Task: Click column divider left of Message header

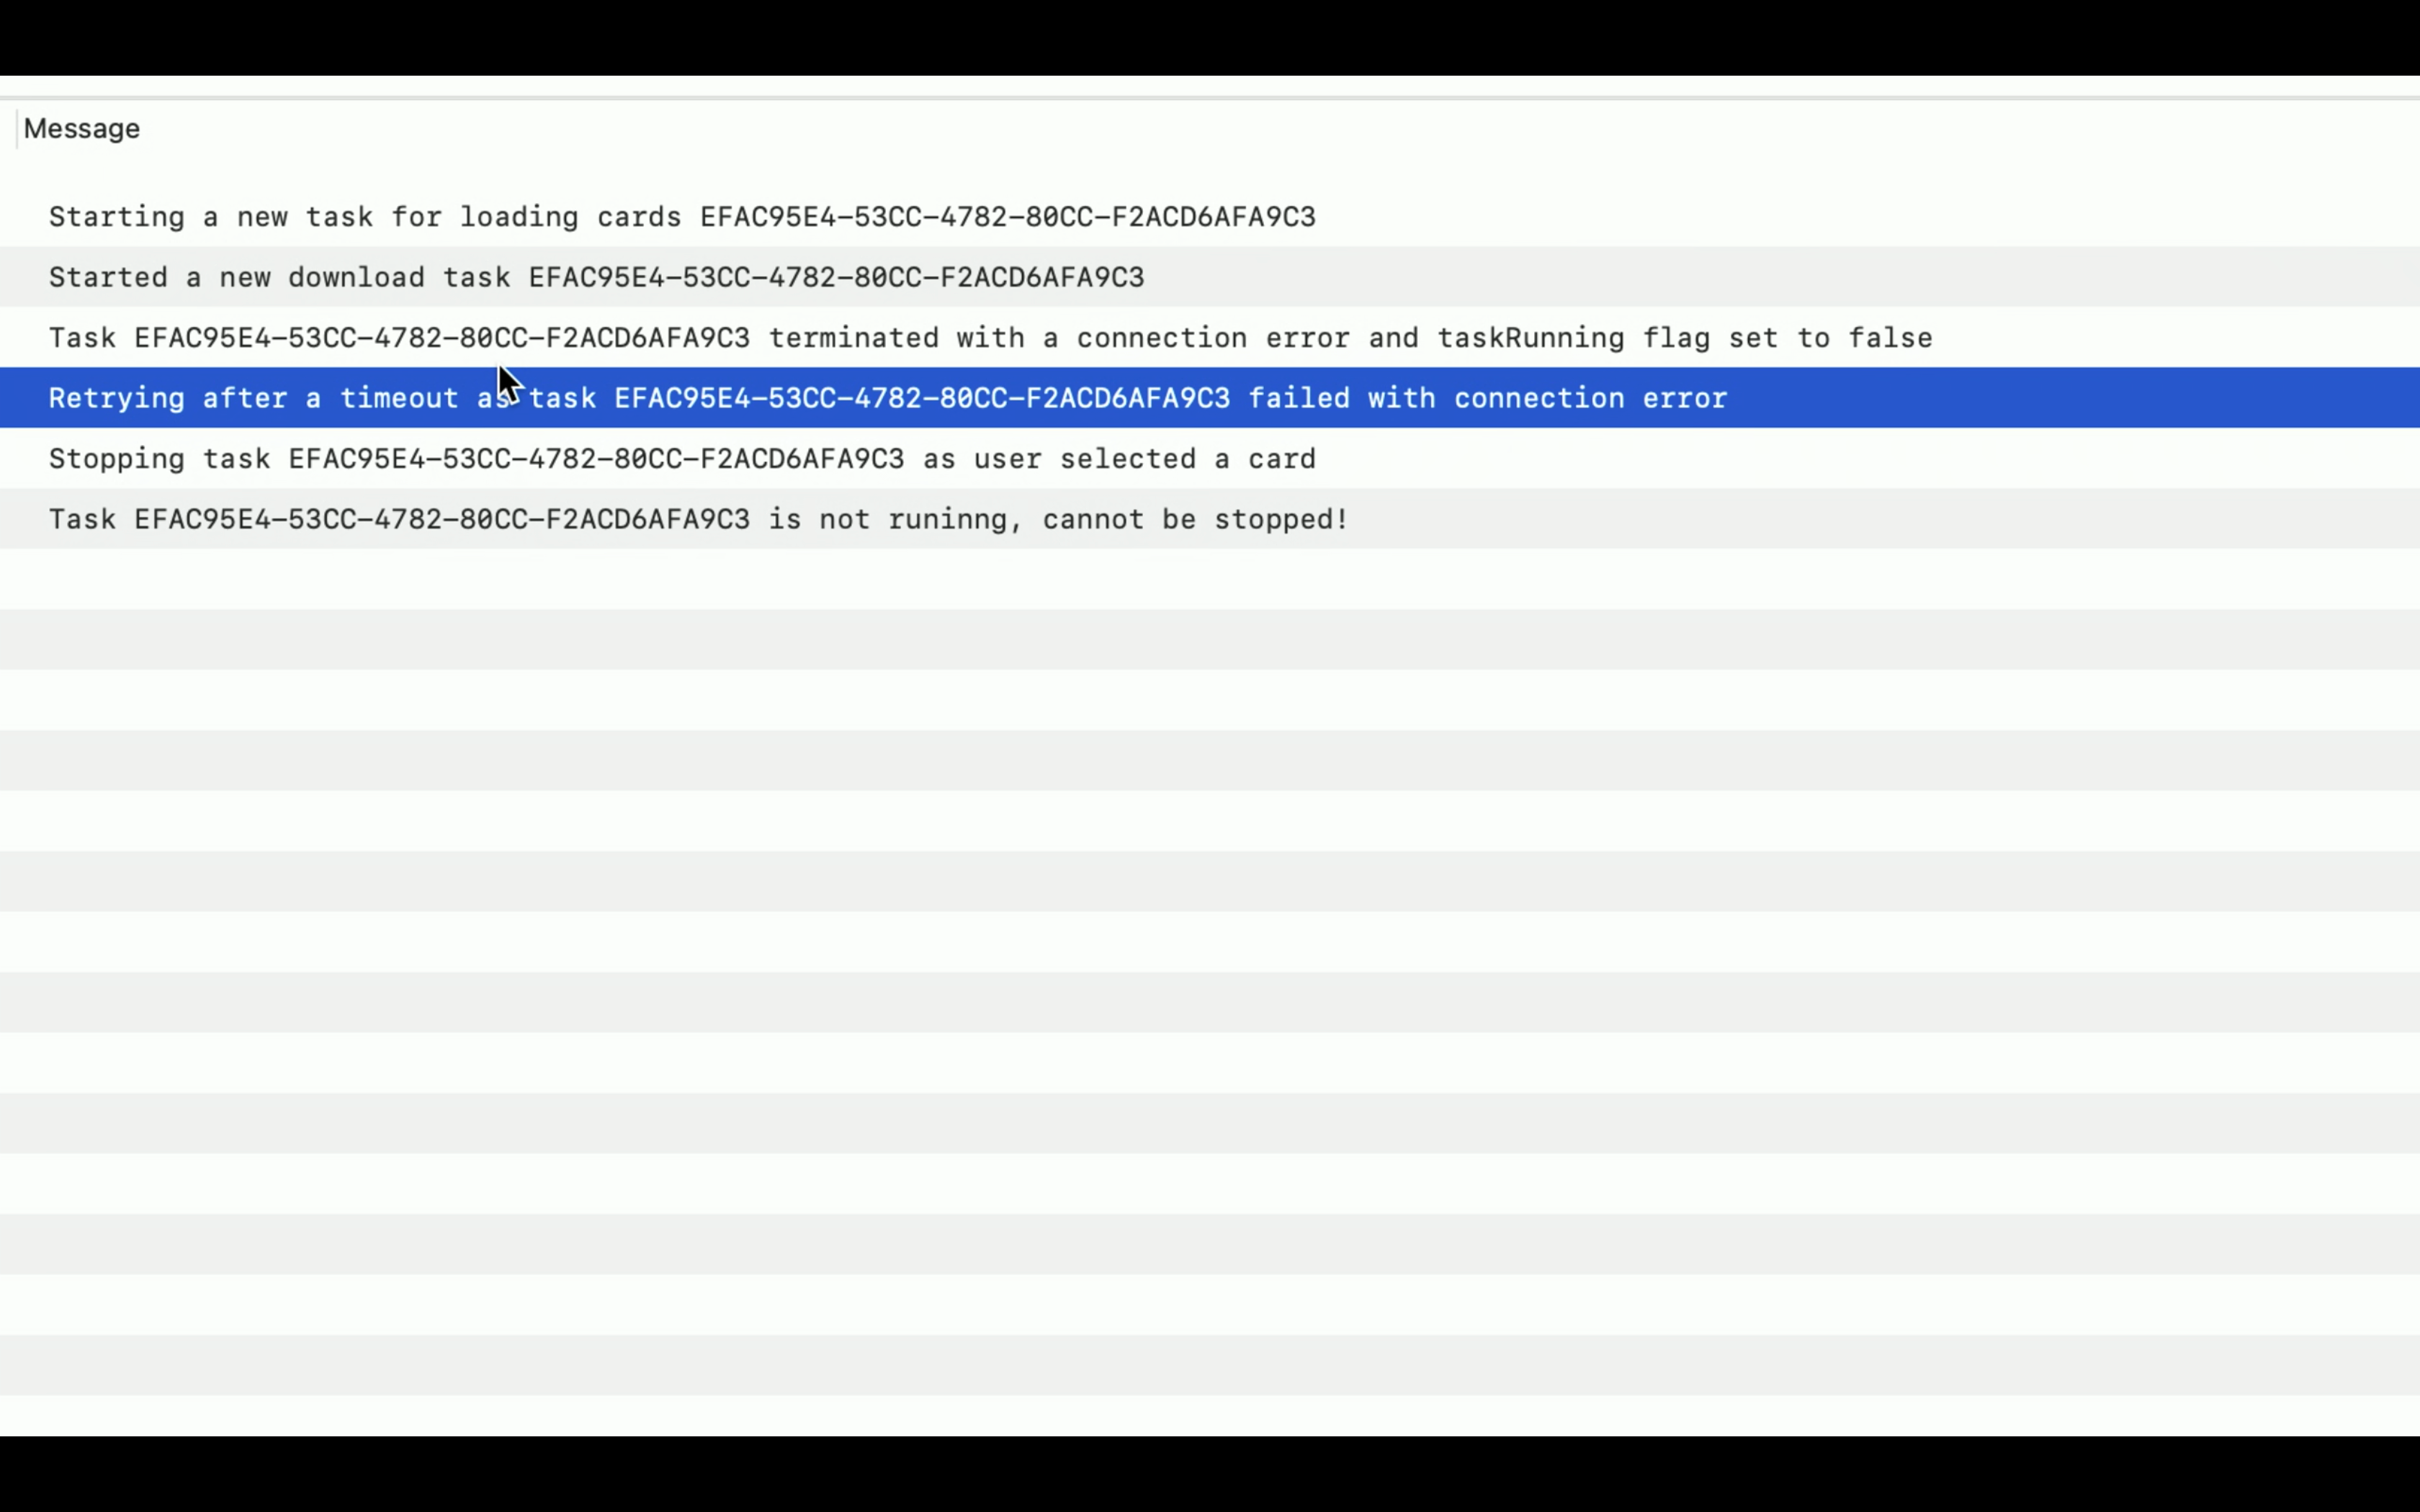Action: point(17,130)
